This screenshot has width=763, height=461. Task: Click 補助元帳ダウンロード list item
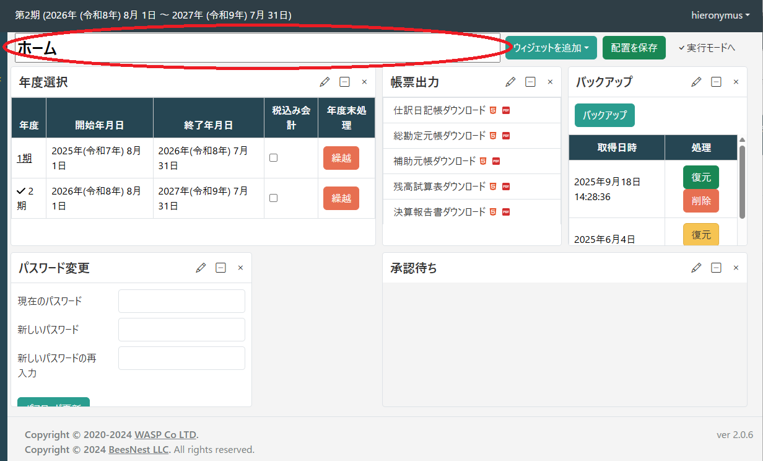pos(435,161)
